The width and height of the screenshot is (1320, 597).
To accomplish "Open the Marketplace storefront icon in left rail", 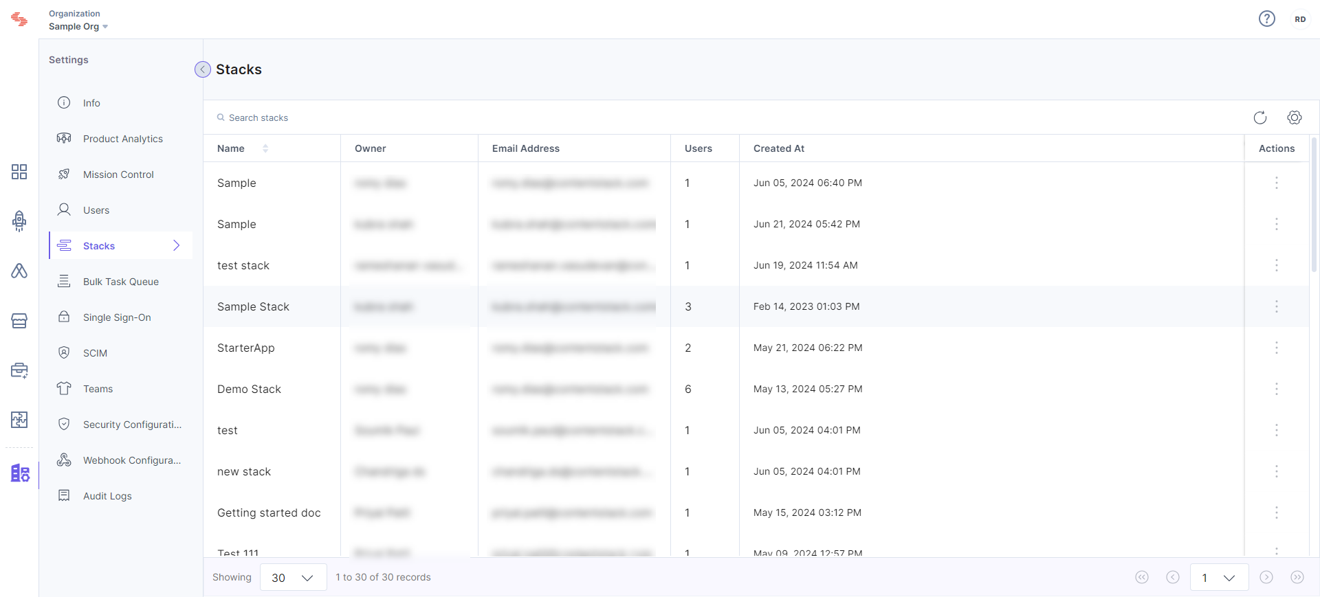I will [19, 321].
